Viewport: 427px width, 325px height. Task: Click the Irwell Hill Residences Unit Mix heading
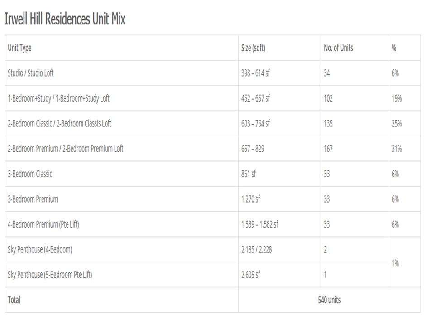click(x=65, y=19)
